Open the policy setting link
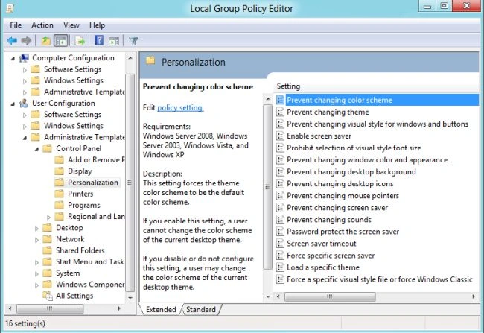Image resolution: width=484 pixels, height=333 pixels. coord(180,107)
